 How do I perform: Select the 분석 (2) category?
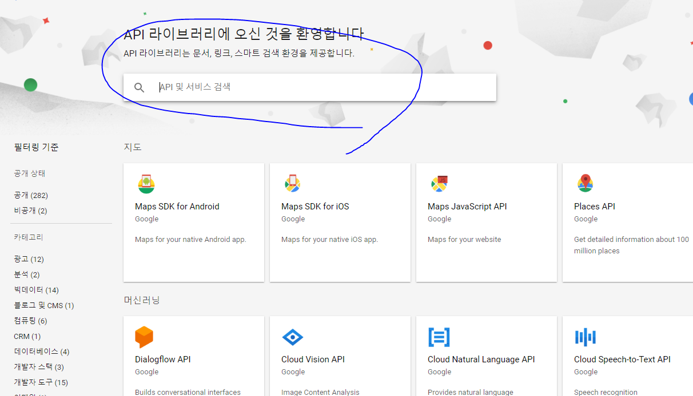pyautogui.click(x=27, y=275)
